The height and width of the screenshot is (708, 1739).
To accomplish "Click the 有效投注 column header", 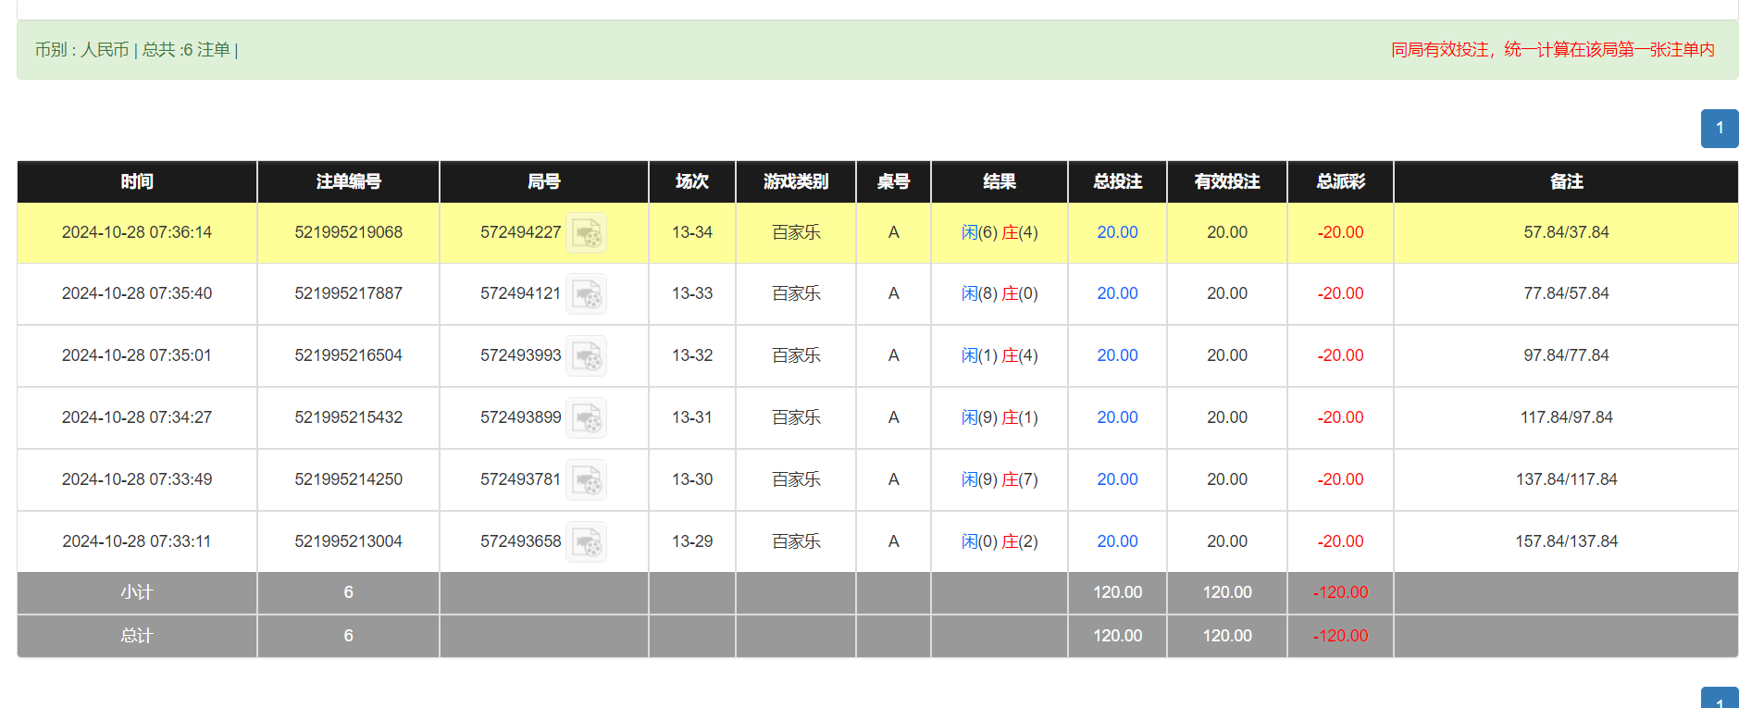I will tap(1226, 181).
